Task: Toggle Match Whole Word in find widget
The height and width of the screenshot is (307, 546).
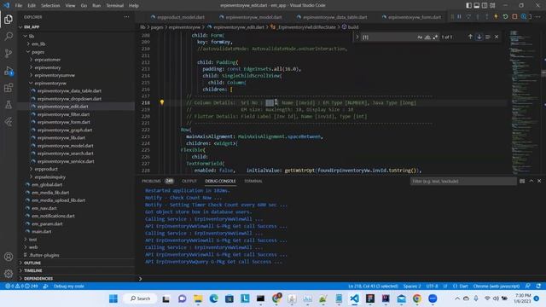Action: click(427, 38)
